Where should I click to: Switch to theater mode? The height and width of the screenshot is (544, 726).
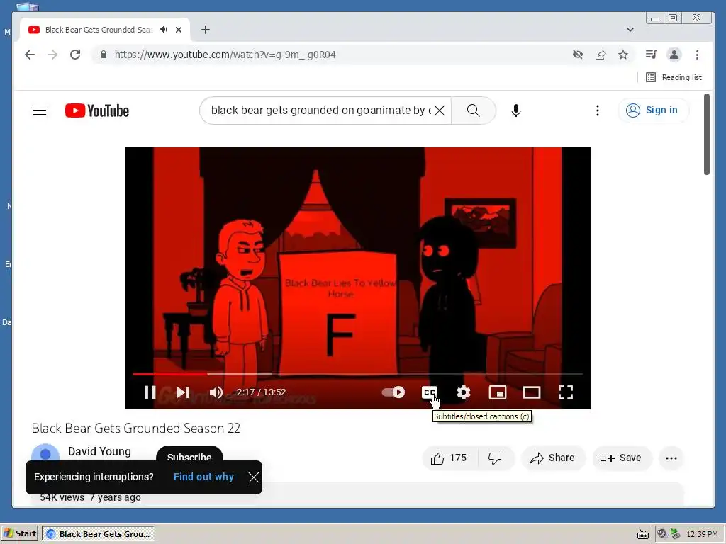coord(532,392)
